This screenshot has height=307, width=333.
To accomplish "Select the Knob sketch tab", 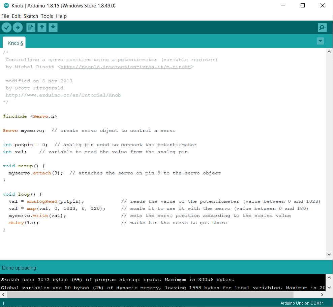I will point(14,43).
